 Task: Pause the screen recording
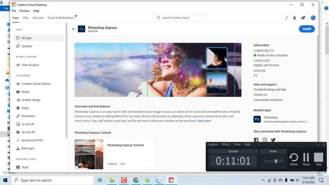306,159
